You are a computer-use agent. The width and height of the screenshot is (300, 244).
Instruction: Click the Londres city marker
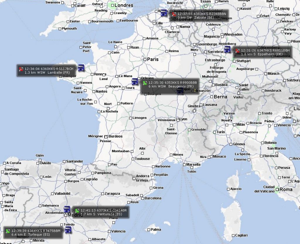(112, 5)
